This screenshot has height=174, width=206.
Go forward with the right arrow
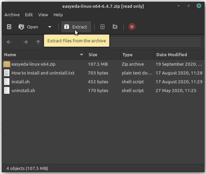26,42
